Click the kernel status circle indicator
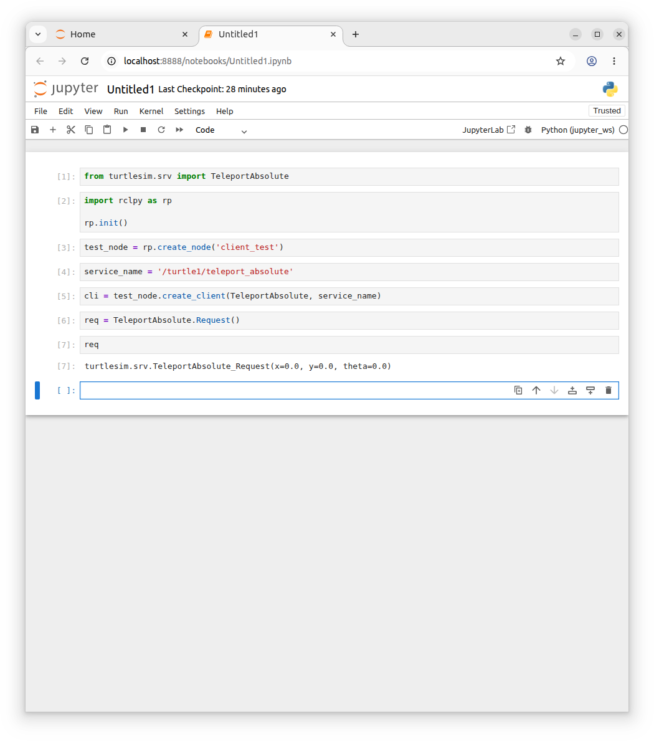The height and width of the screenshot is (741, 654). pos(623,130)
